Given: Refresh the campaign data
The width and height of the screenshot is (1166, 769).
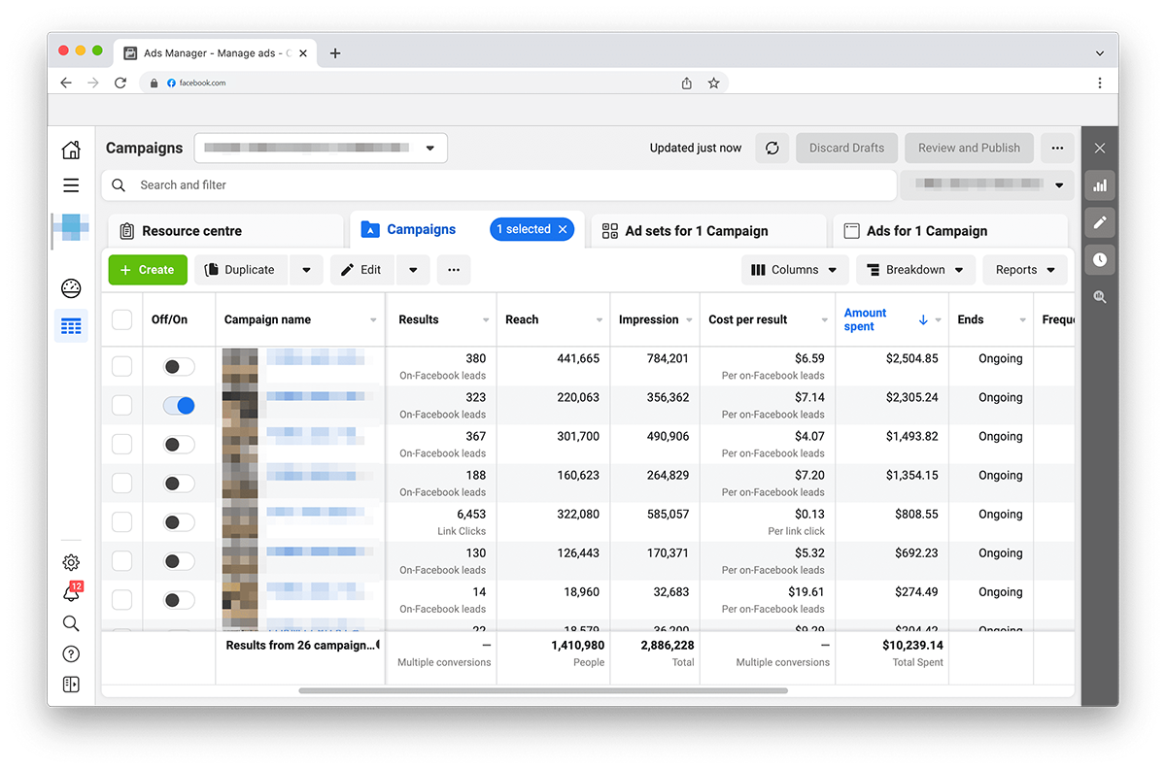Looking at the screenshot, I should pos(772,148).
